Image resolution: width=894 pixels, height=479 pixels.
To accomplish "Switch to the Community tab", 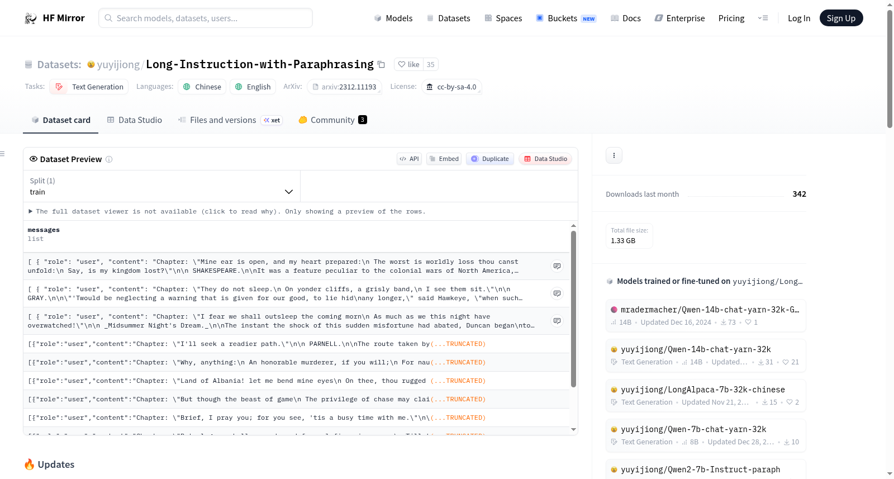I will click(x=332, y=120).
